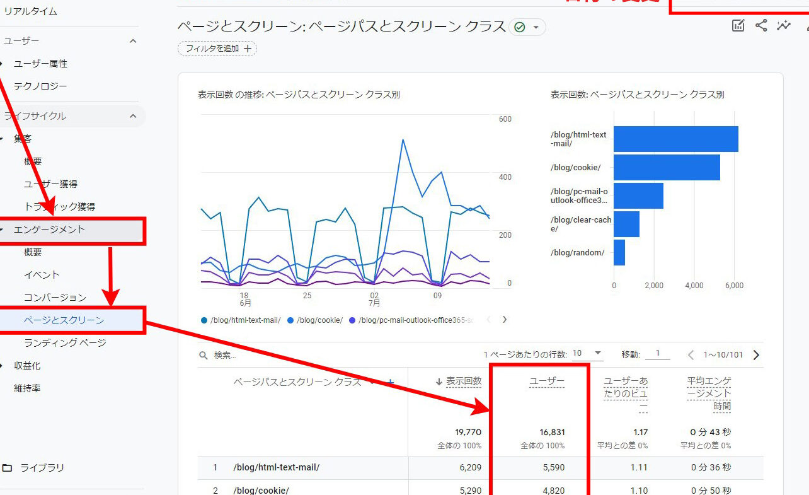
Task: Click the /blog/cookie/ bar in chart
Action: click(667, 167)
